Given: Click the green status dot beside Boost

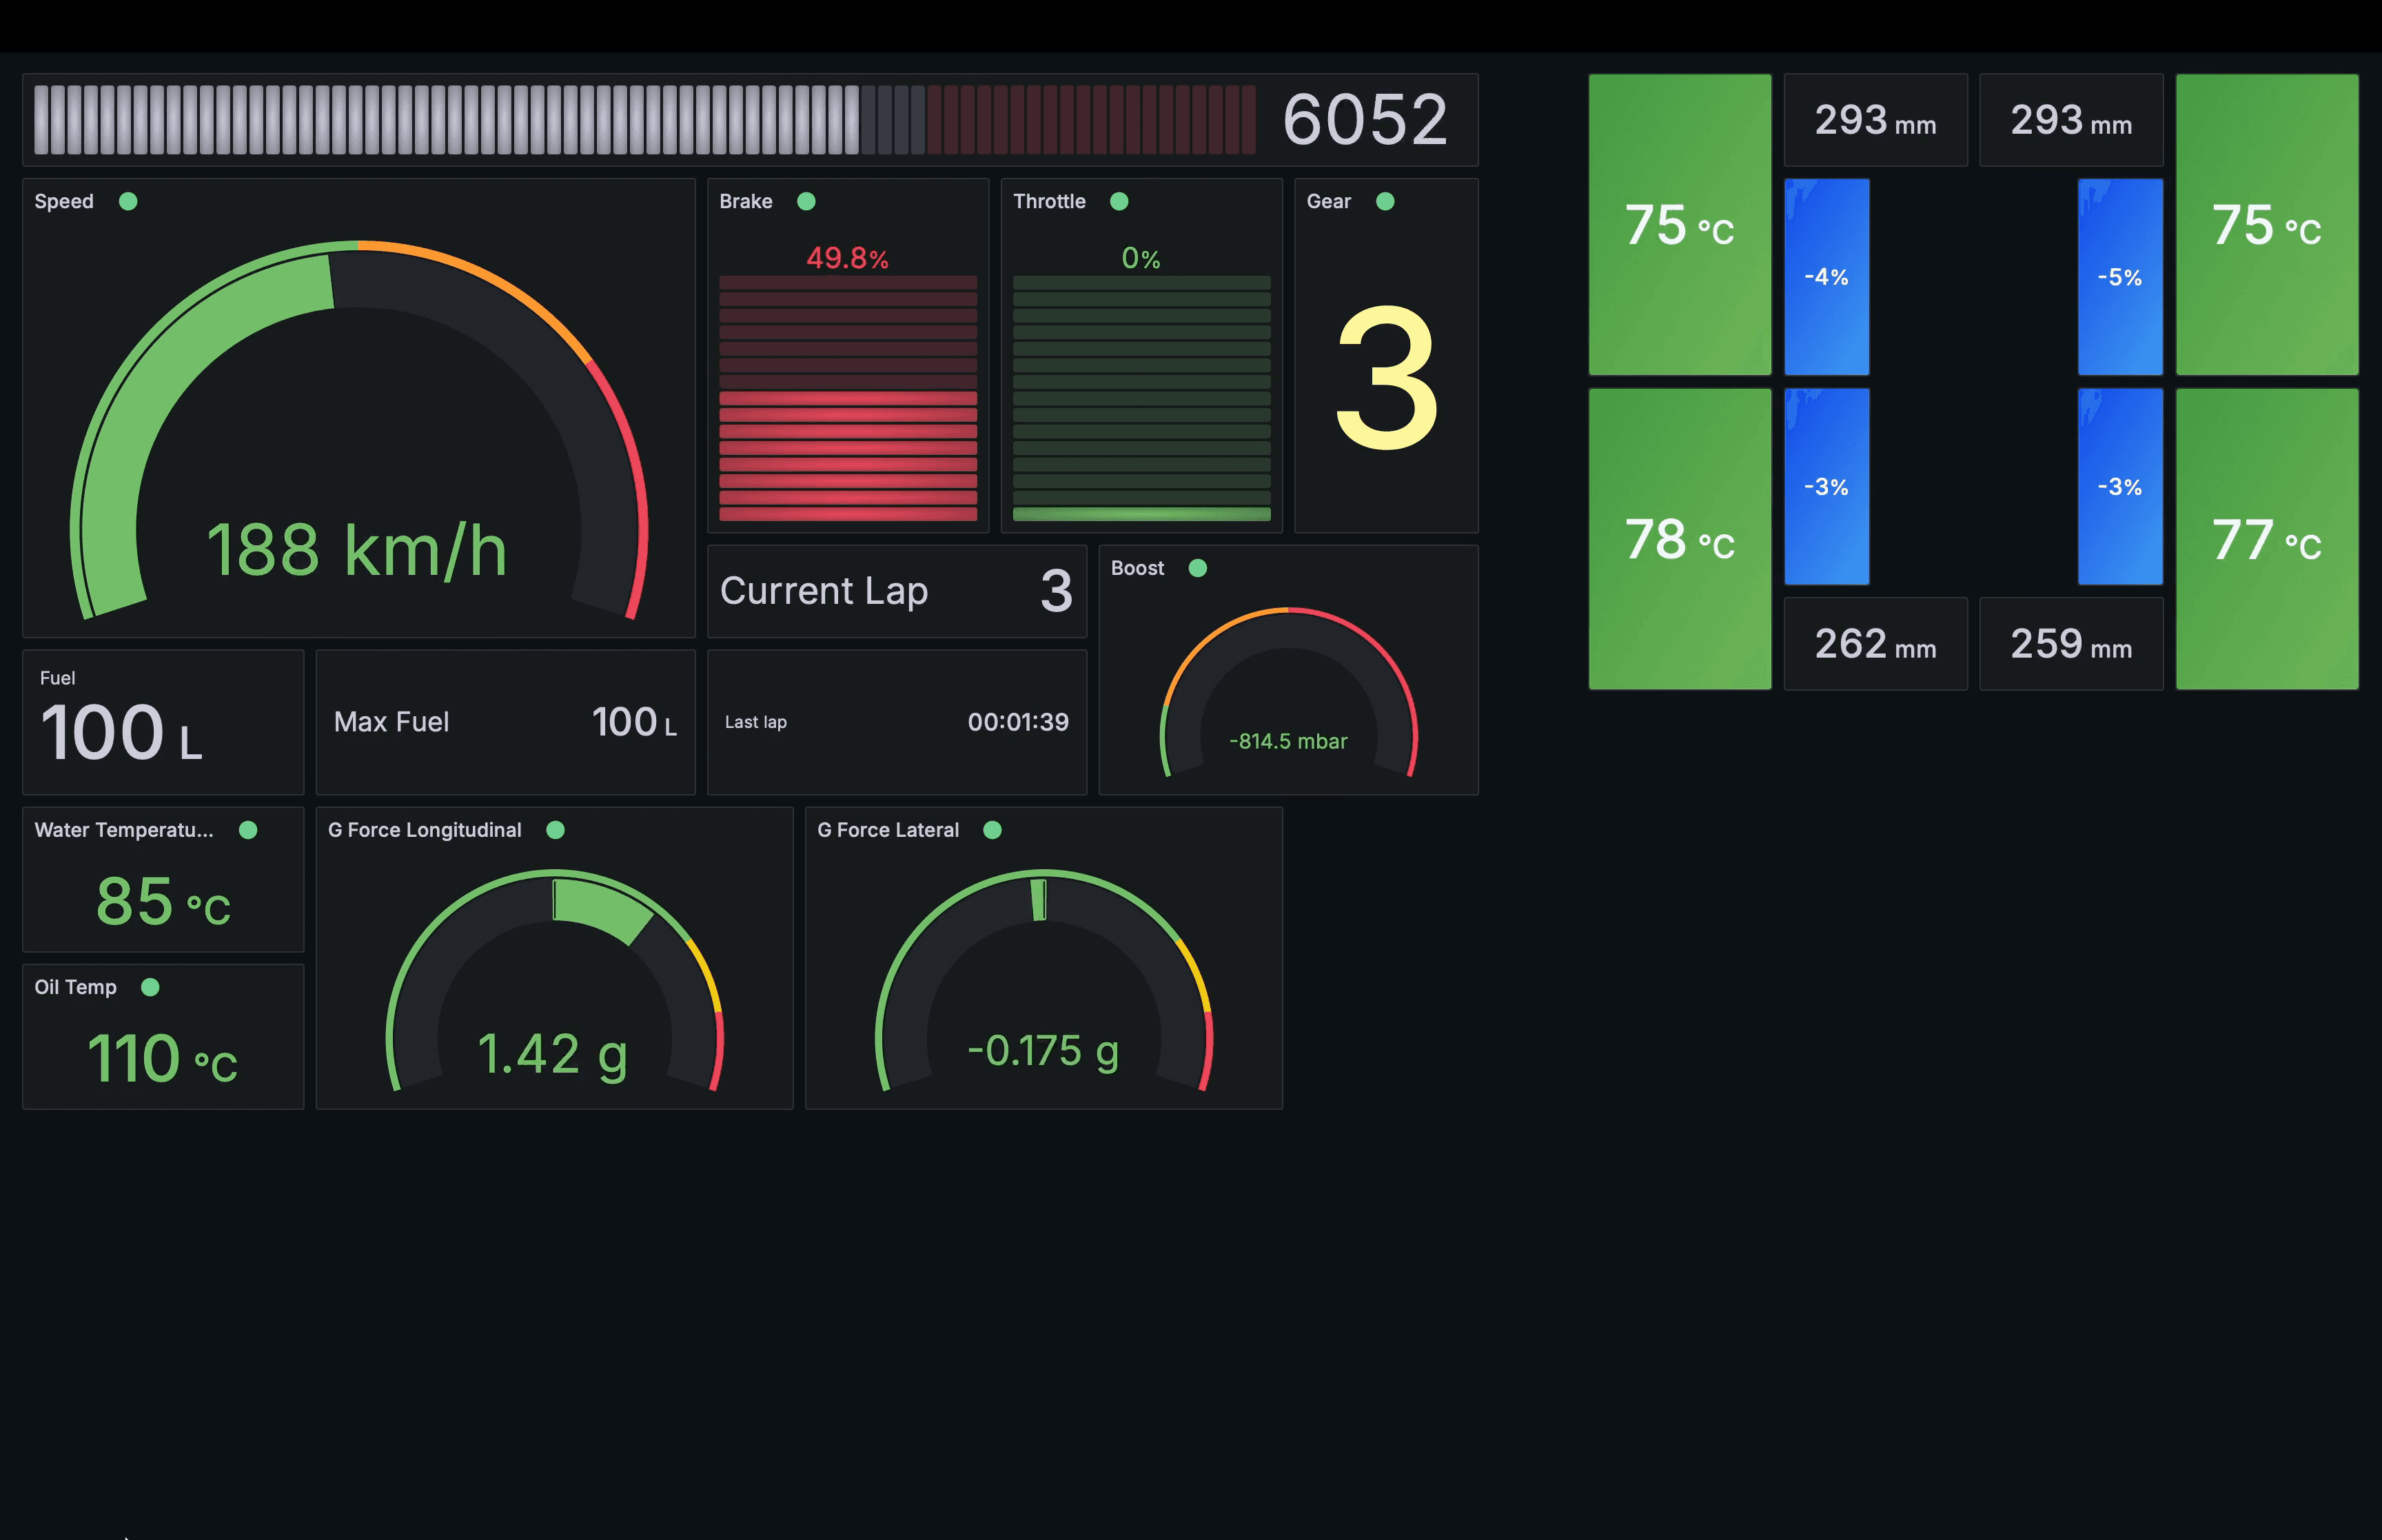Looking at the screenshot, I should coord(1197,568).
